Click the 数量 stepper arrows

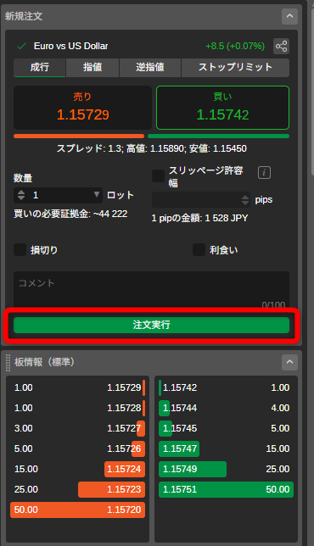coord(21,195)
